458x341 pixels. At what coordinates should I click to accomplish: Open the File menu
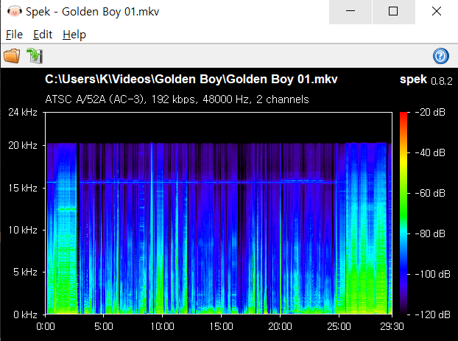(x=14, y=35)
